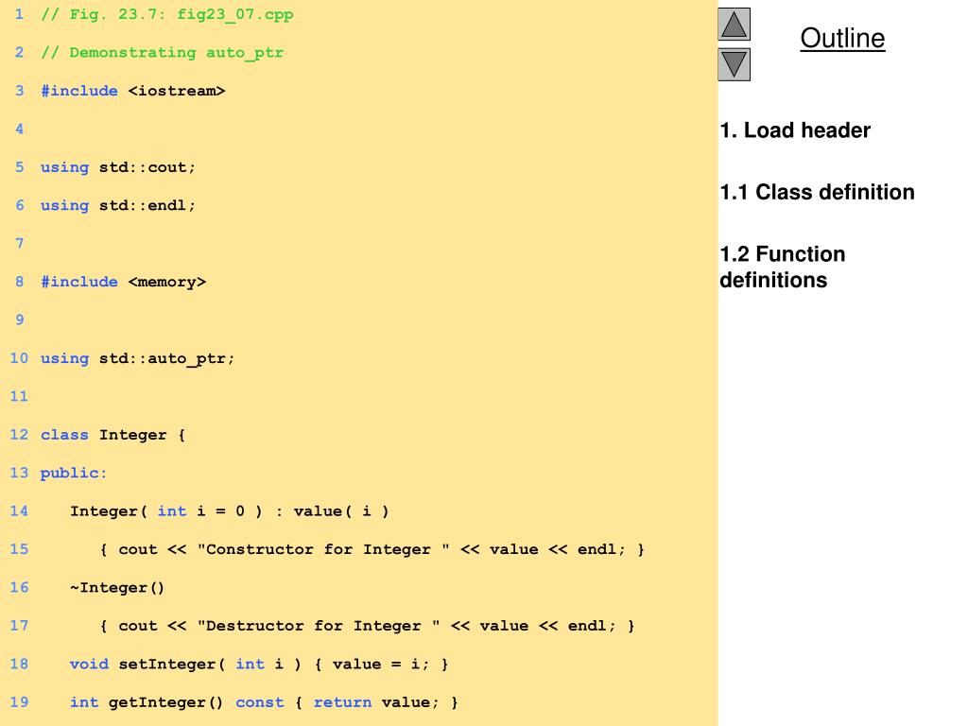This screenshot has height=726, width=968.
Task: Click line number 10
Action: (19, 358)
